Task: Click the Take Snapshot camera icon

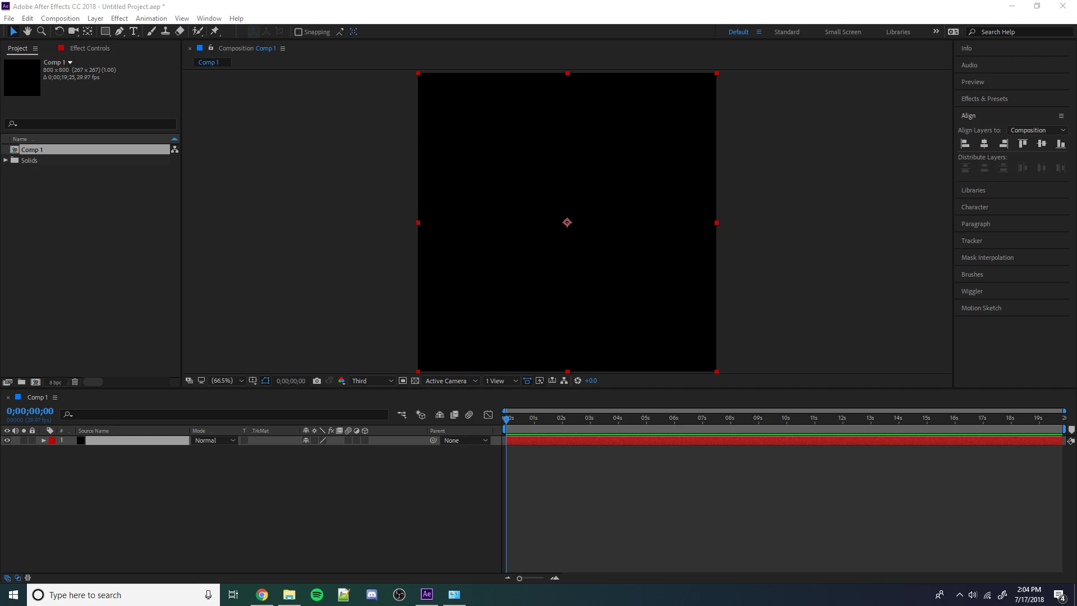Action: point(317,381)
